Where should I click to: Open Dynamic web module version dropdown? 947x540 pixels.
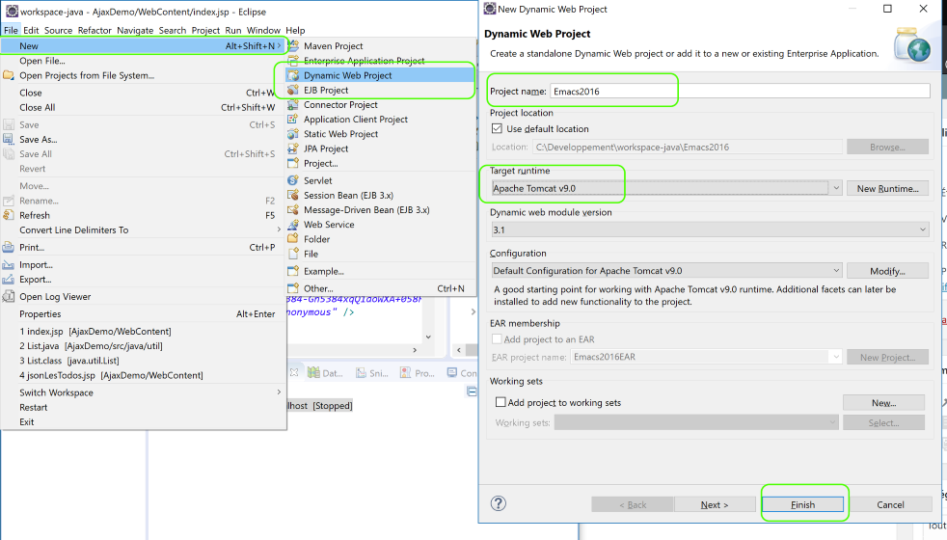point(922,229)
